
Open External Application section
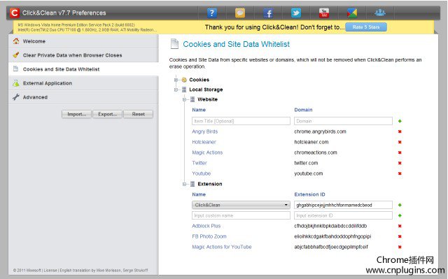(x=83, y=83)
